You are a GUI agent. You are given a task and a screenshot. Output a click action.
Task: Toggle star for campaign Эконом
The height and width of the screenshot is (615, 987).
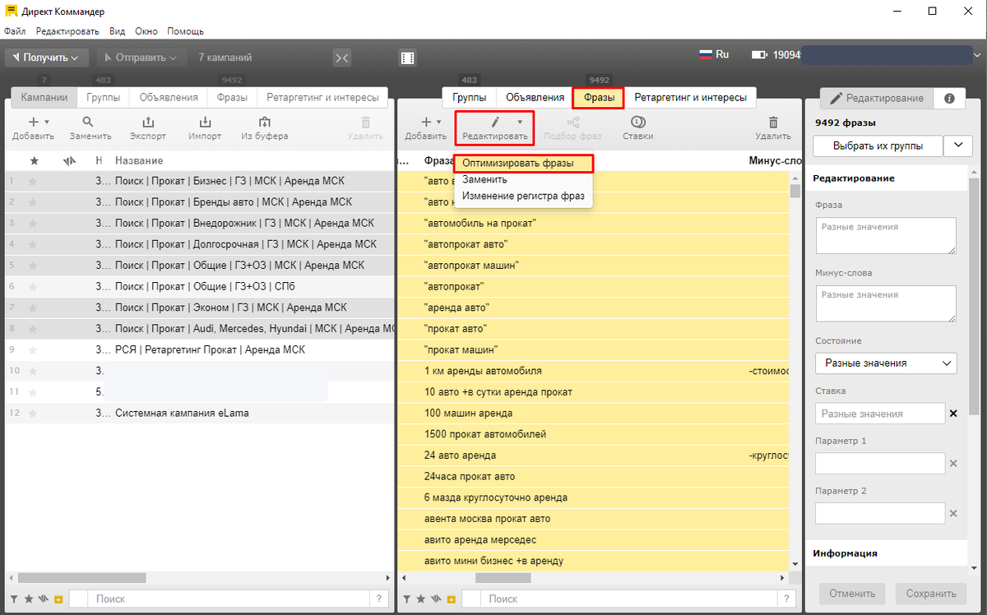(x=34, y=307)
